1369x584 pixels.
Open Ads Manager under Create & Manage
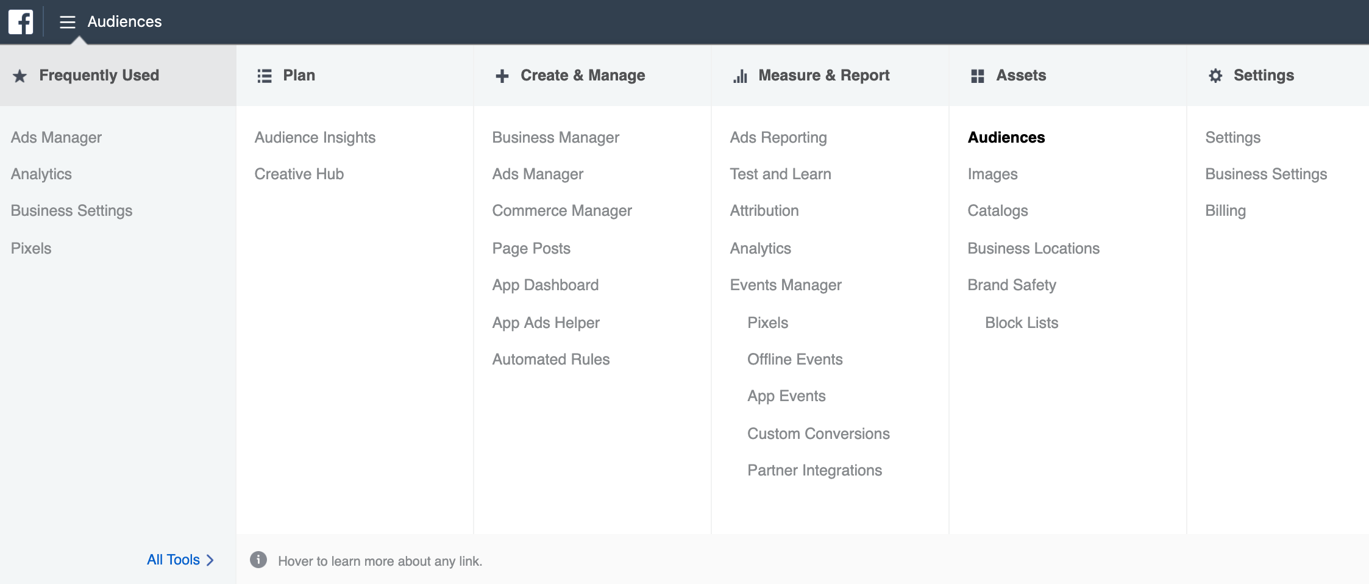click(x=538, y=174)
